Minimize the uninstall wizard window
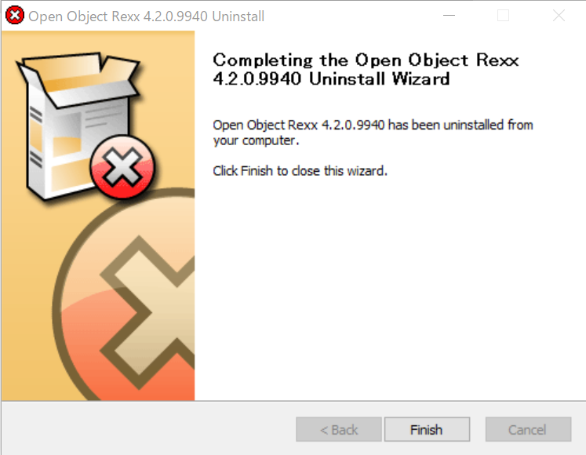Image resolution: width=586 pixels, height=455 pixels. pyautogui.click(x=449, y=16)
